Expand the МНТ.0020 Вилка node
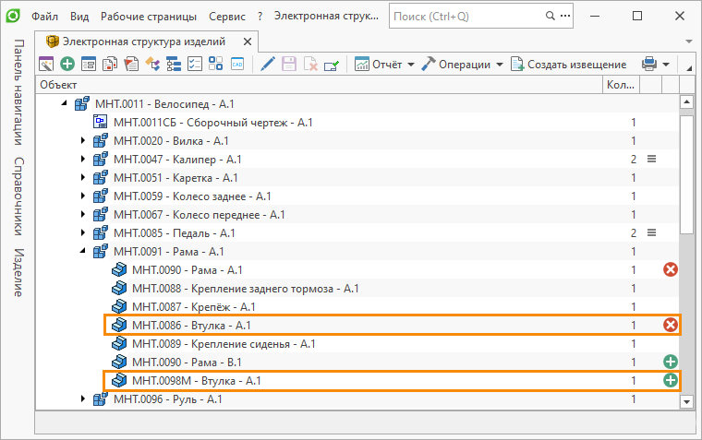Screen dimensions: 702x440 (x=82, y=140)
